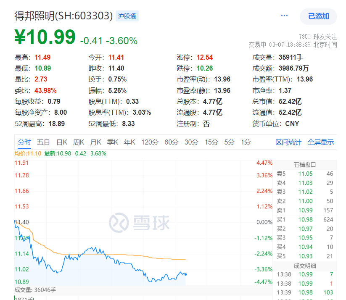346x300 pixels.
Task: Click the 已添加 watchlist button
Action: (x=318, y=16)
